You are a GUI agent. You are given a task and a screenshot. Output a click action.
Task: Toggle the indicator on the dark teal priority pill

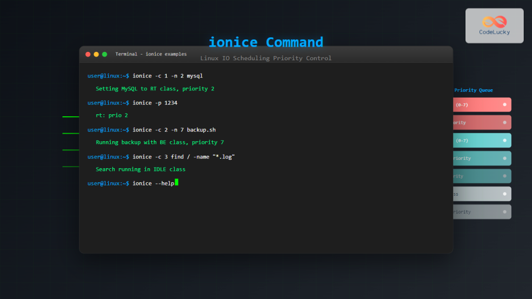(504, 176)
